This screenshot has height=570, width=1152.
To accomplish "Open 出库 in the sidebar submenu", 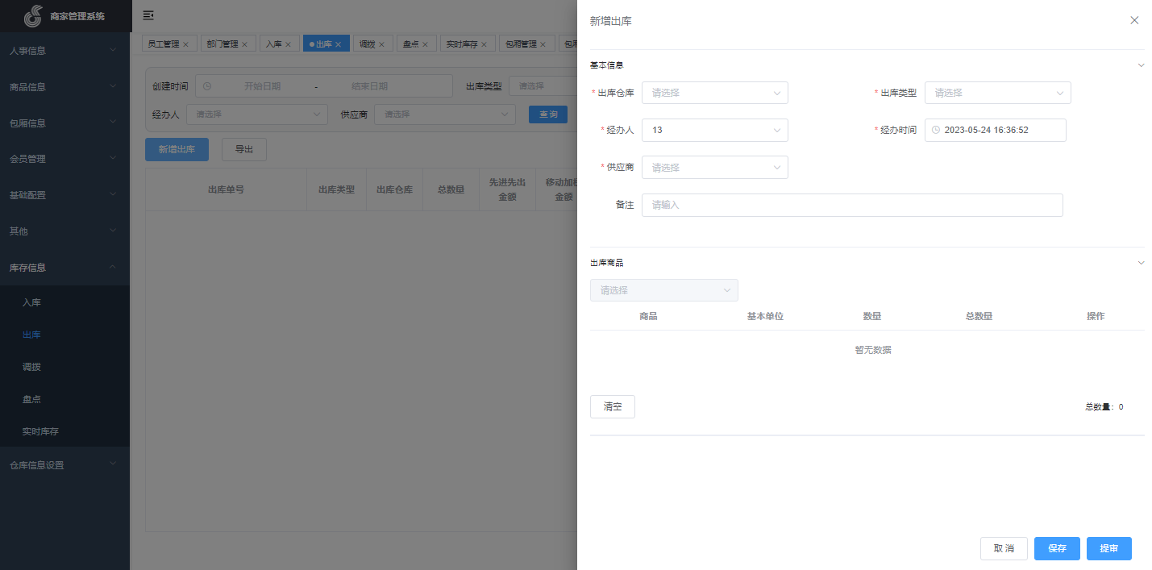I will tap(64, 335).
